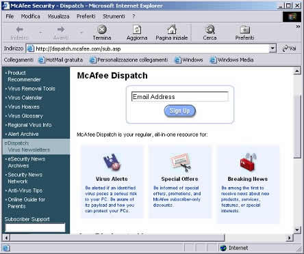Viewport: 304px width, 254px height.
Task: Open the Virus Glossary link
Action: (x=25, y=116)
